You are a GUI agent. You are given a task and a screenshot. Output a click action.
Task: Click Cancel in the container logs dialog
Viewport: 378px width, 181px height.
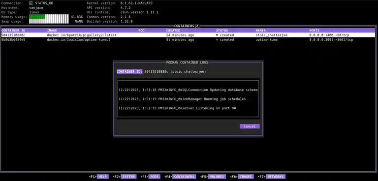point(250,126)
